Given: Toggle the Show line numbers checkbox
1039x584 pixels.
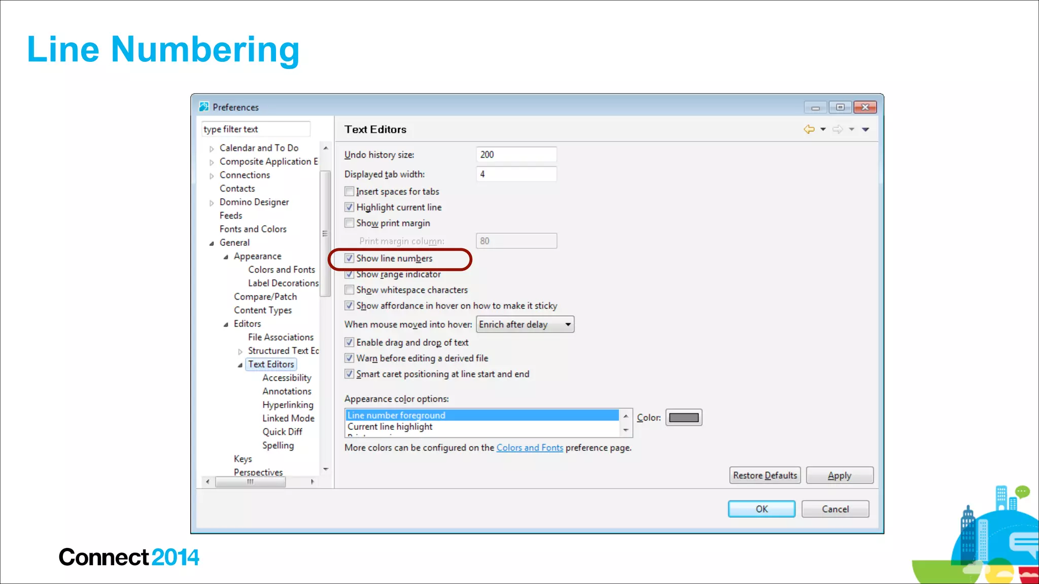Looking at the screenshot, I should (x=350, y=258).
